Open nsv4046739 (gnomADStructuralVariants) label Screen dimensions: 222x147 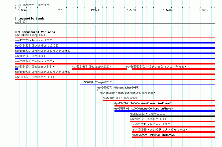43,51
